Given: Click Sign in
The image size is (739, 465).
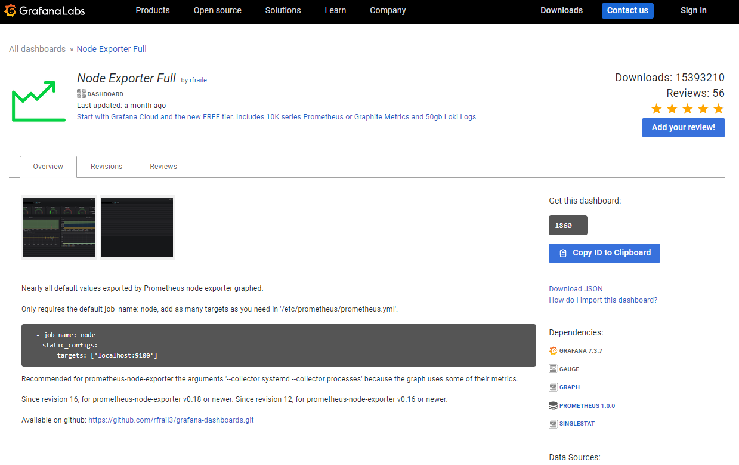Looking at the screenshot, I should [694, 10].
